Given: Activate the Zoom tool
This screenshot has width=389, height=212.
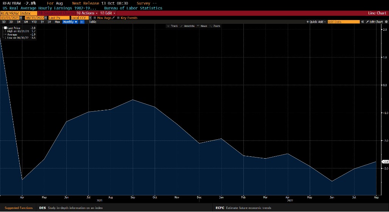Looking at the screenshot, I should coord(215,26).
